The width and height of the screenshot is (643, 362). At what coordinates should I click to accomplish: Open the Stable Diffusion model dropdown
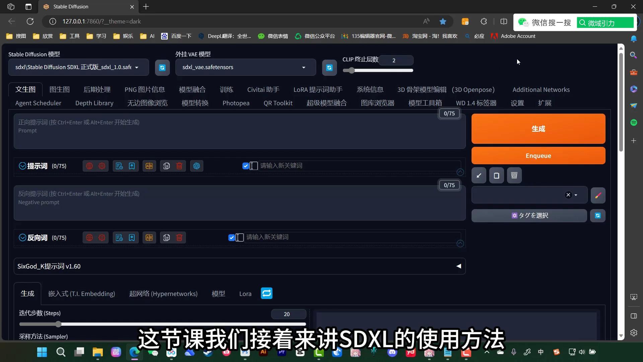click(x=79, y=67)
